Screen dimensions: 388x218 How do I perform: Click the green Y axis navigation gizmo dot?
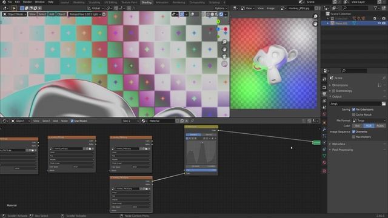pyautogui.click(x=218, y=22)
